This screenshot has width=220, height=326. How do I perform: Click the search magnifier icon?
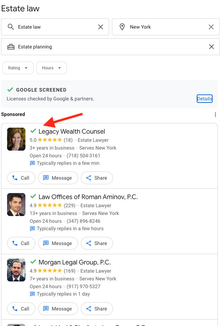11,27
